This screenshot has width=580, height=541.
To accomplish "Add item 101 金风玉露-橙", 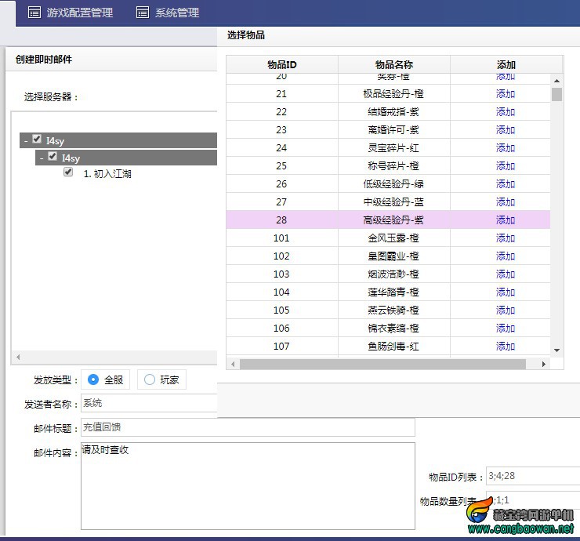I will point(506,238).
